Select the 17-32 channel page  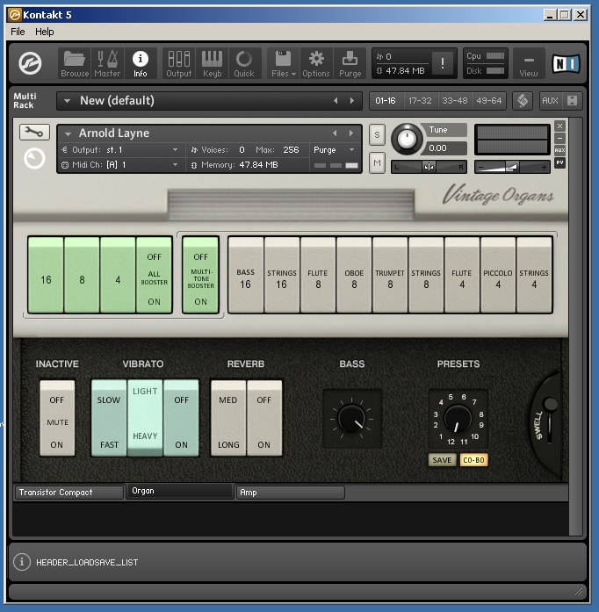(x=420, y=101)
